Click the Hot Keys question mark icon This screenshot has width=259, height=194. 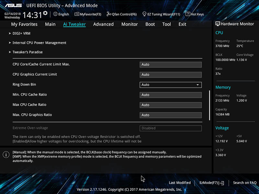(188, 14)
